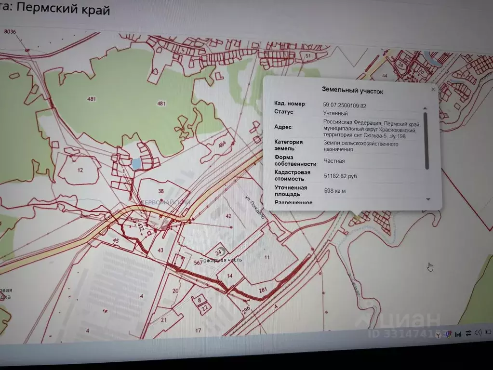This screenshot has height=370, width=493.
Task: Select parcel 51 on the map
Action: point(308,56)
